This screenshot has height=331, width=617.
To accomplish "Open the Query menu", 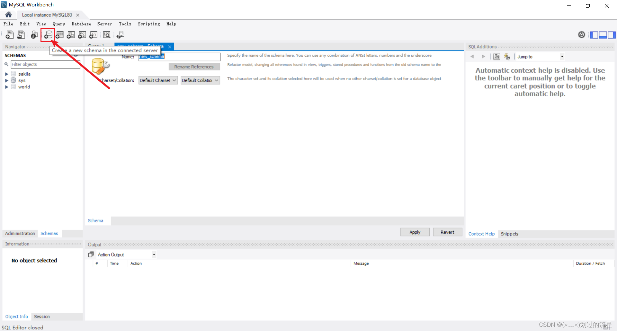I will click(59, 24).
